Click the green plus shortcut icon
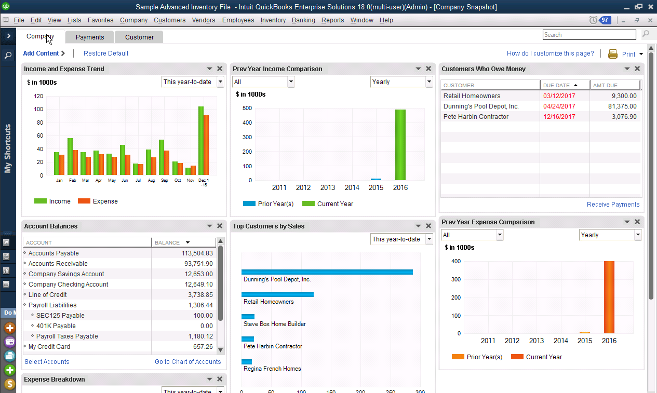Screen dimensions: 657x393 pyautogui.click(x=9, y=370)
